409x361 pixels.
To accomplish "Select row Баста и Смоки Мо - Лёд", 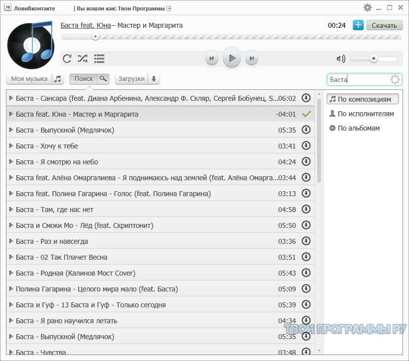I will click(161, 225).
